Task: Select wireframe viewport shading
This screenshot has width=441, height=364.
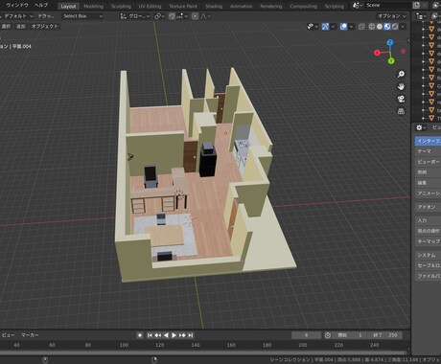Action: tap(372, 27)
